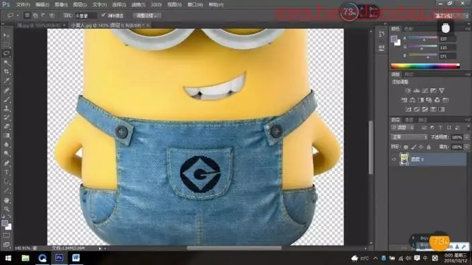
Task: Select the Path Selection tool
Action: click(6, 181)
